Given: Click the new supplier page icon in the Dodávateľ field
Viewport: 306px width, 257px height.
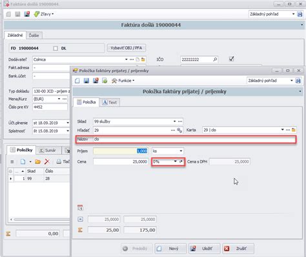Looking at the screenshot, I should click(138, 59).
